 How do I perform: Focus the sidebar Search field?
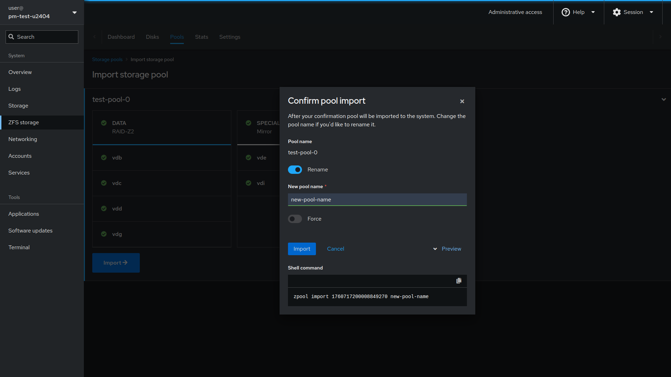click(42, 37)
